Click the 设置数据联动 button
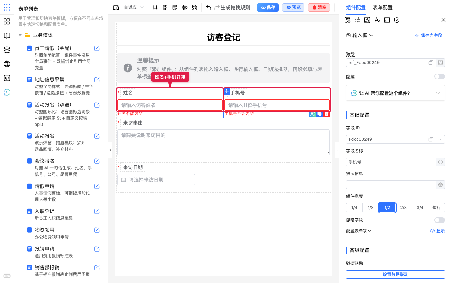This screenshot has height=283, width=452. 395,275
